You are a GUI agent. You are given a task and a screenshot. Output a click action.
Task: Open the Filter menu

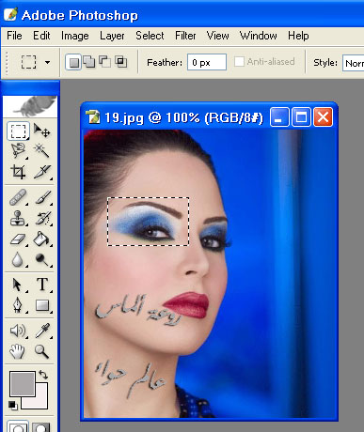tap(185, 36)
